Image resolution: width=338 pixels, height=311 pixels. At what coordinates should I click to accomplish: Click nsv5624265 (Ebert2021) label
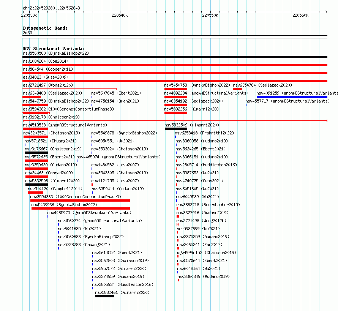tap(201, 149)
